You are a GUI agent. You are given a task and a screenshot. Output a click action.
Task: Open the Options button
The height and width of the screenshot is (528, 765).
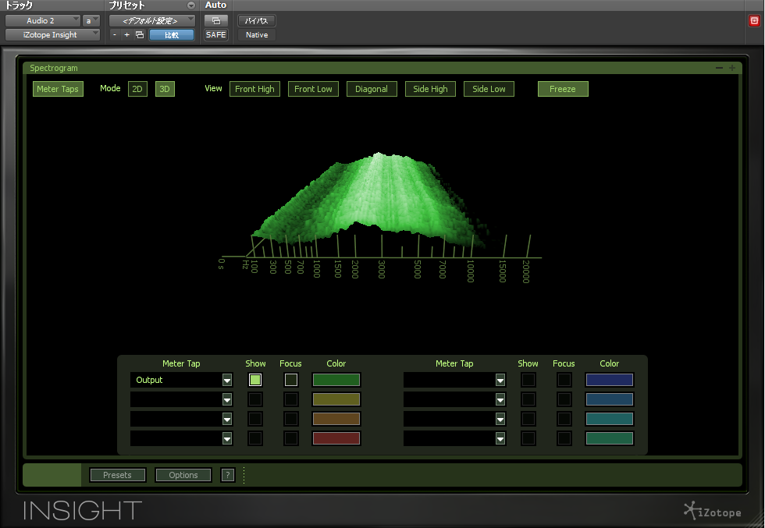(x=183, y=475)
